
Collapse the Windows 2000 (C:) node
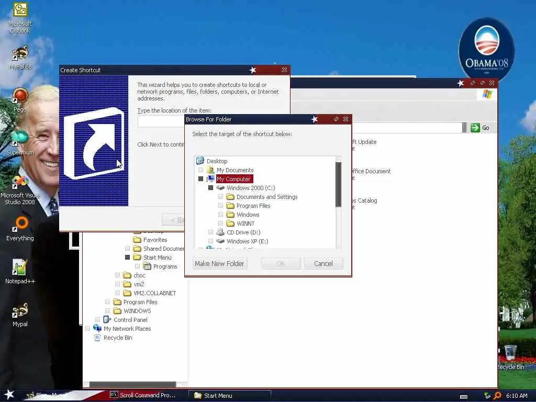[210, 188]
